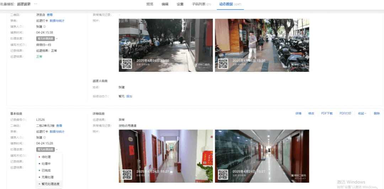Open the hallway photo with red door
The width and height of the screenshot is (384, 189).
pyautogui.click(x=166, y=156)
